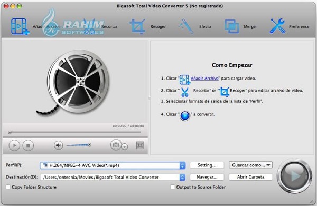Expand the Destinación path dropdown
The width and height of the screenshot is (317, 206).
(x=182, y=177)
